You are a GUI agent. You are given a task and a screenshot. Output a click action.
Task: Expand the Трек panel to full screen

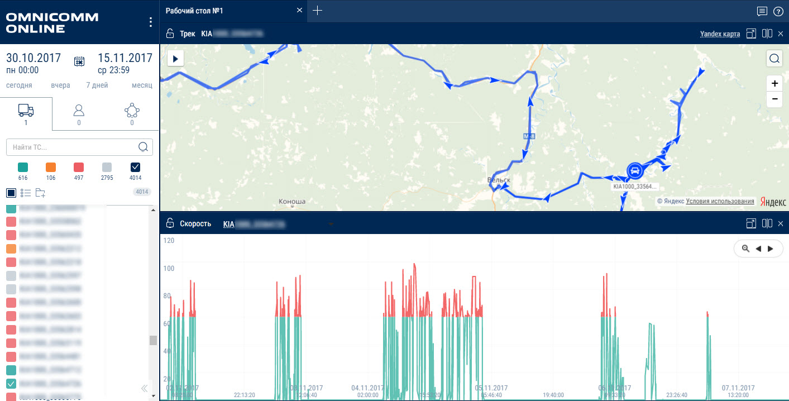[751, 34]
